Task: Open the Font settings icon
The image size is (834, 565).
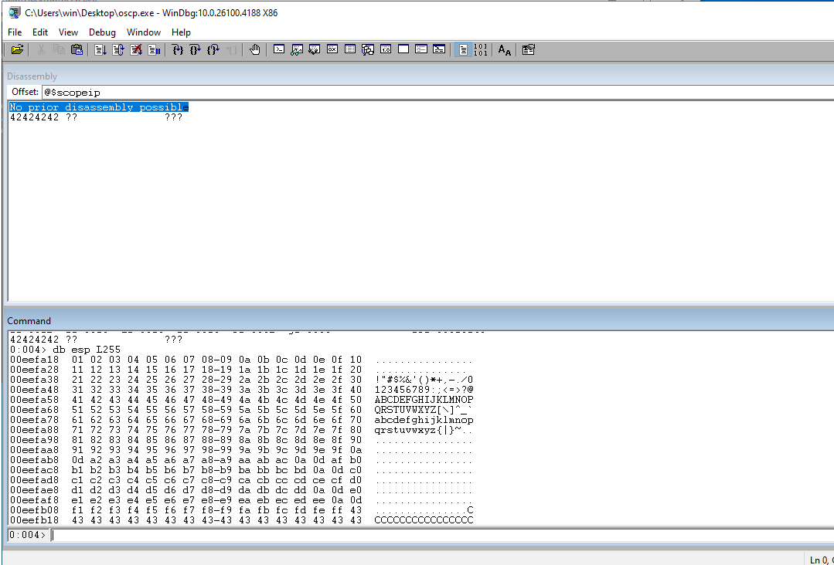Action: click(x=505, y=50)
